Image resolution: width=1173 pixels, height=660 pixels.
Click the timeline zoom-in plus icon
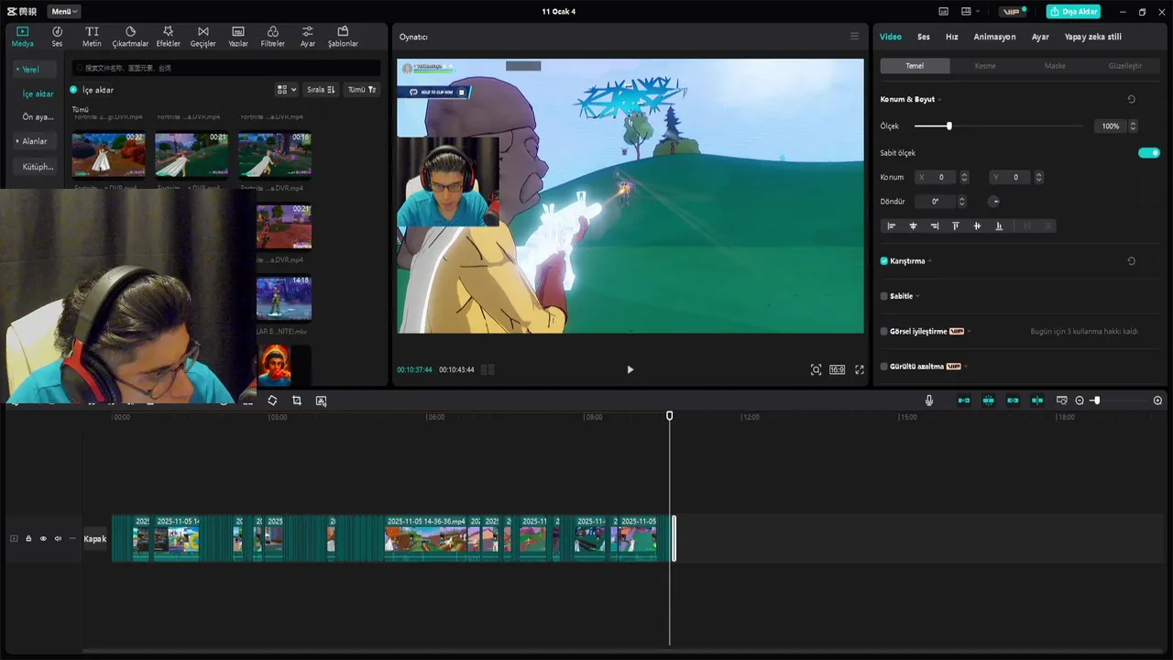coord(1157,401)
